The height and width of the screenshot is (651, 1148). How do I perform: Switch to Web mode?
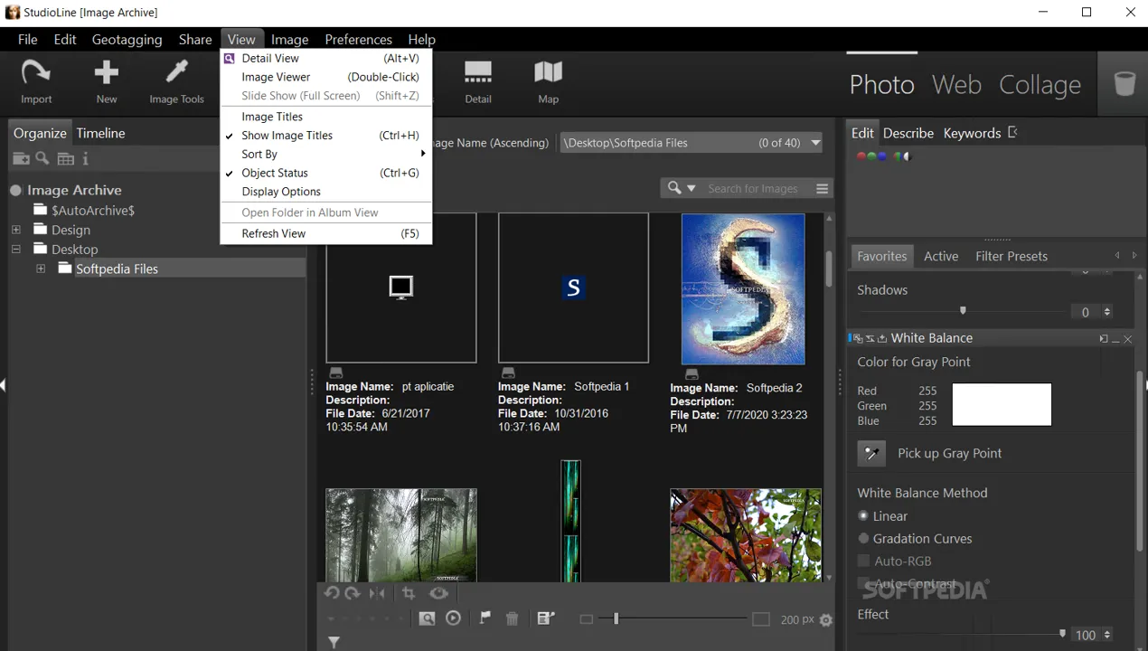(956, 85)
